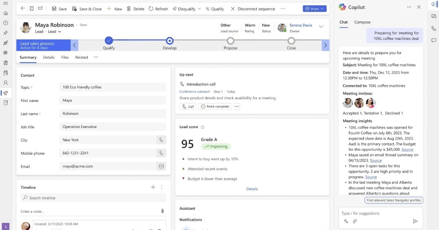Switch to Copilot Compose tab
Viewport: 439px width, 230px height.
tap(362, 22)
